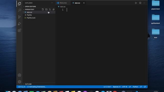Open the Accounts menu icon
The width and height of the screenshot is (164, 92).
(x=19, y=75)
